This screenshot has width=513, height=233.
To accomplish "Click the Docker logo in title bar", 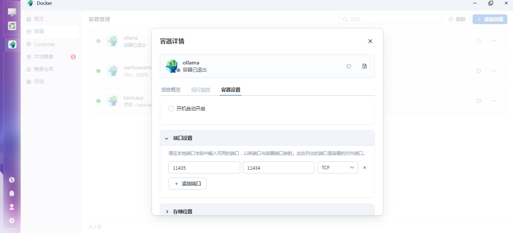I will (30, 3).
